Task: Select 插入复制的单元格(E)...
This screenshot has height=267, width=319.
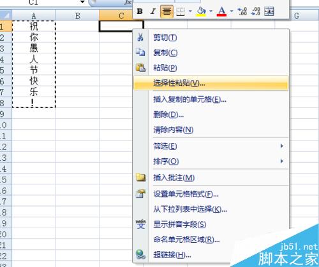Action: [211, 99]
